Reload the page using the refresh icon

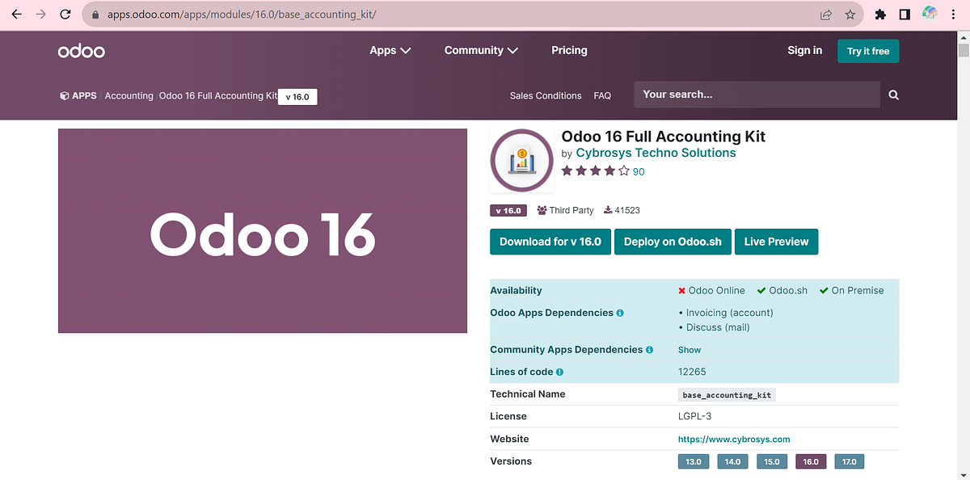64,14
